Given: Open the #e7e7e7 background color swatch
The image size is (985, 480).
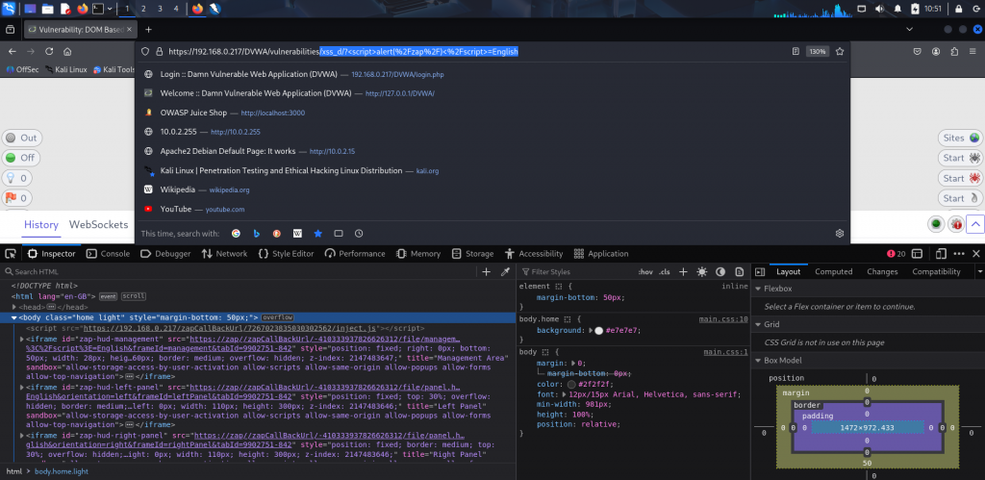Looking at the screenshot, I should (598, 331).
